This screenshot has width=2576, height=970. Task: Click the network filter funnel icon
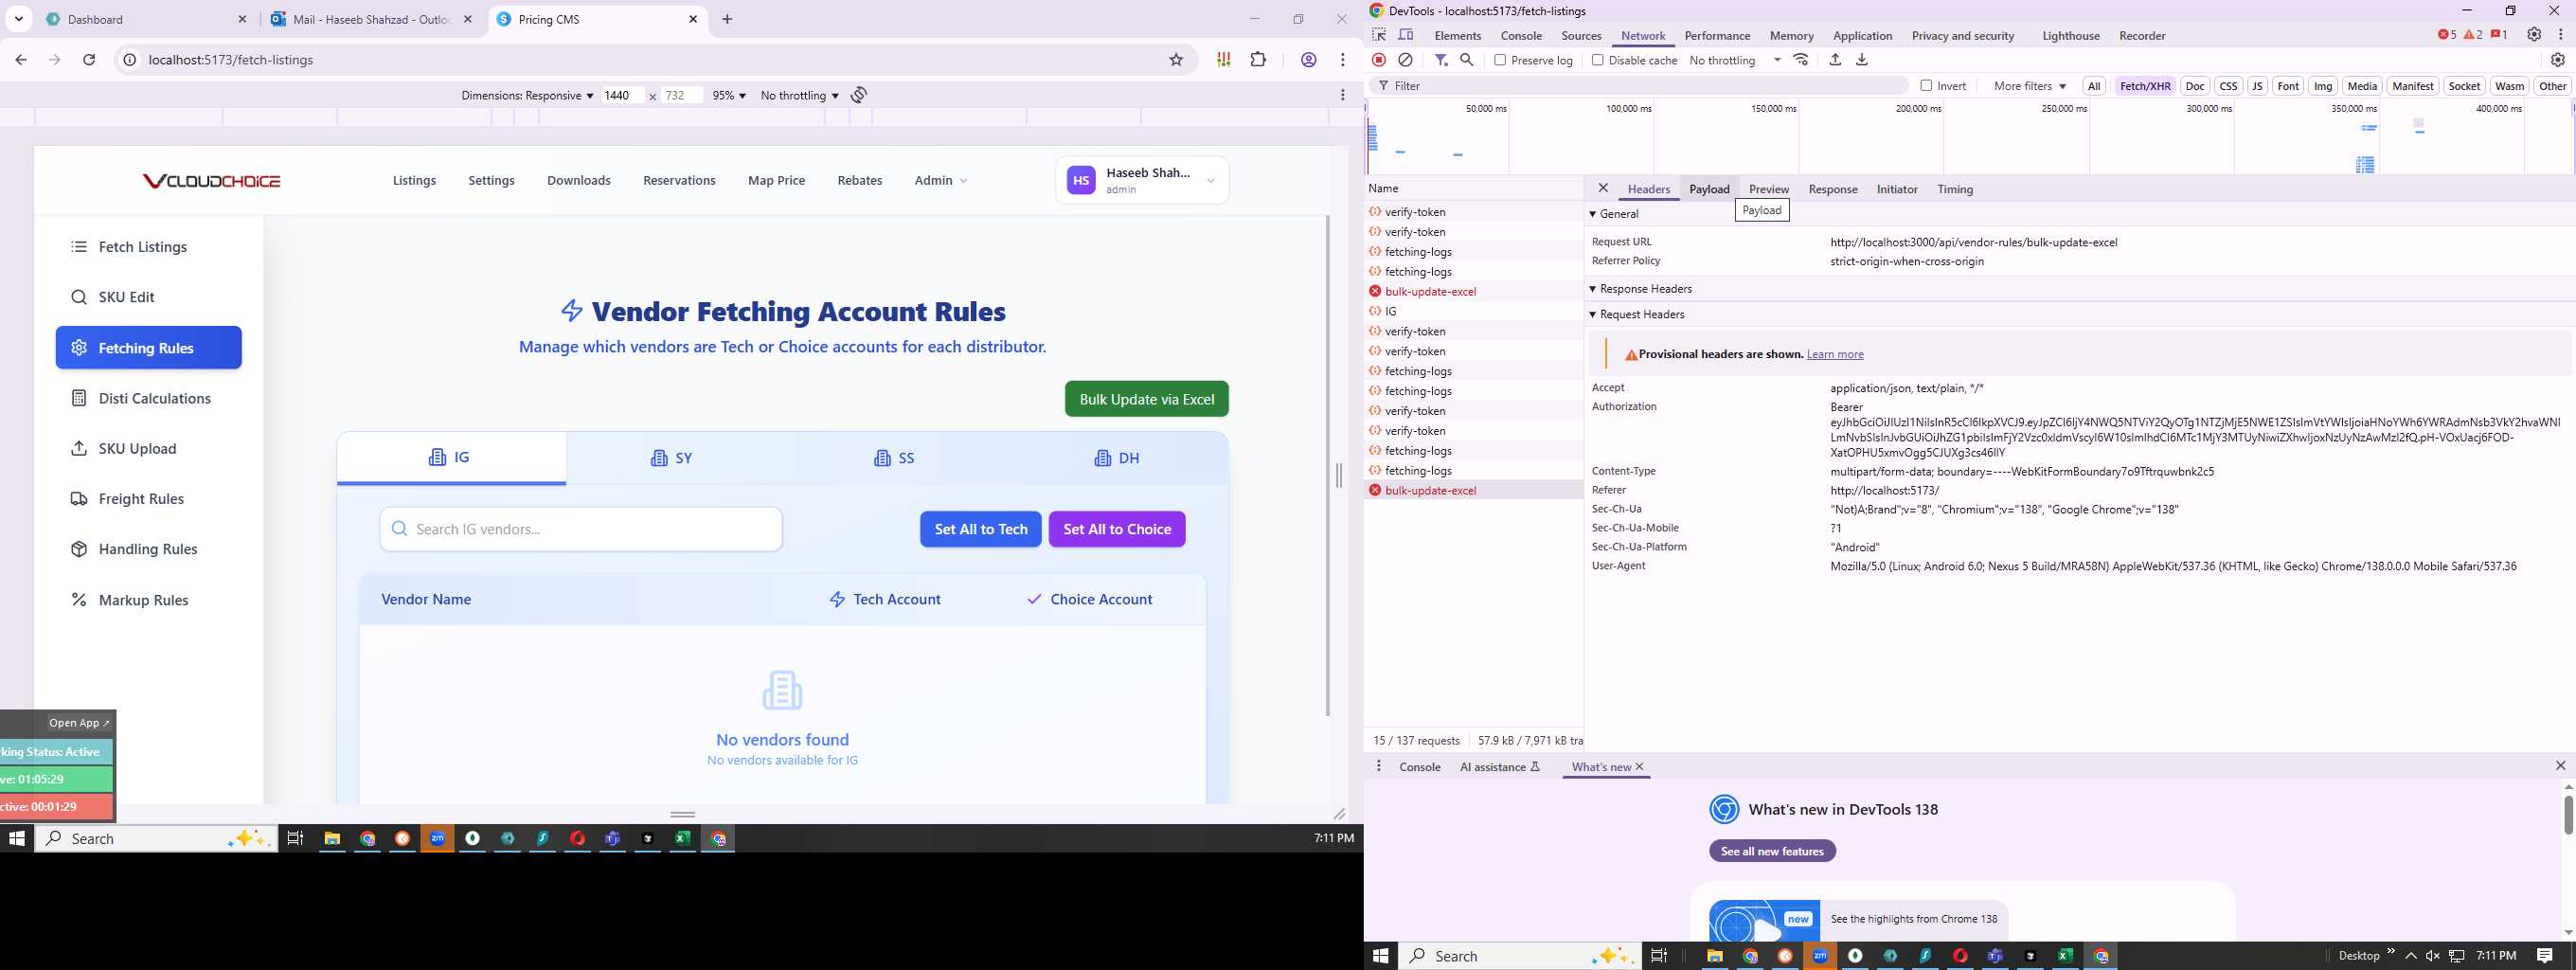(x=1441, y=60)
